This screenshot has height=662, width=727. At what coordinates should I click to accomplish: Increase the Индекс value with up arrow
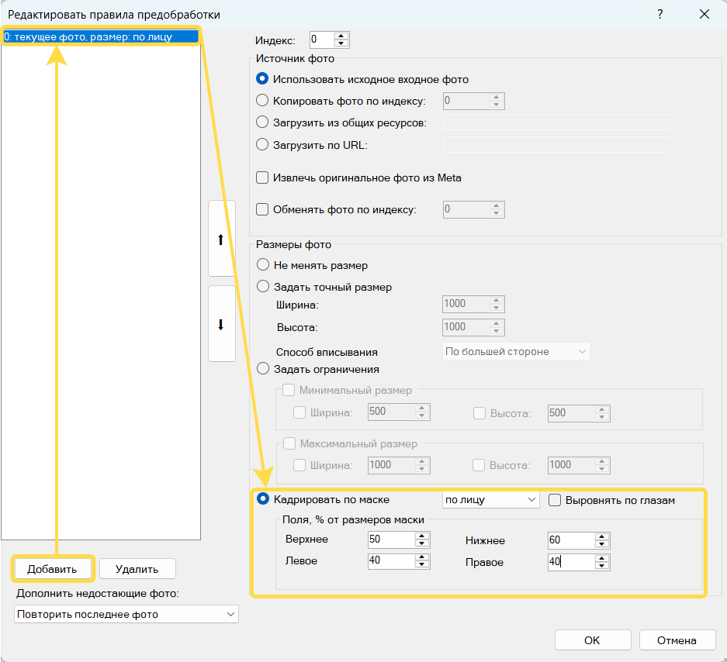click(341, 35)
